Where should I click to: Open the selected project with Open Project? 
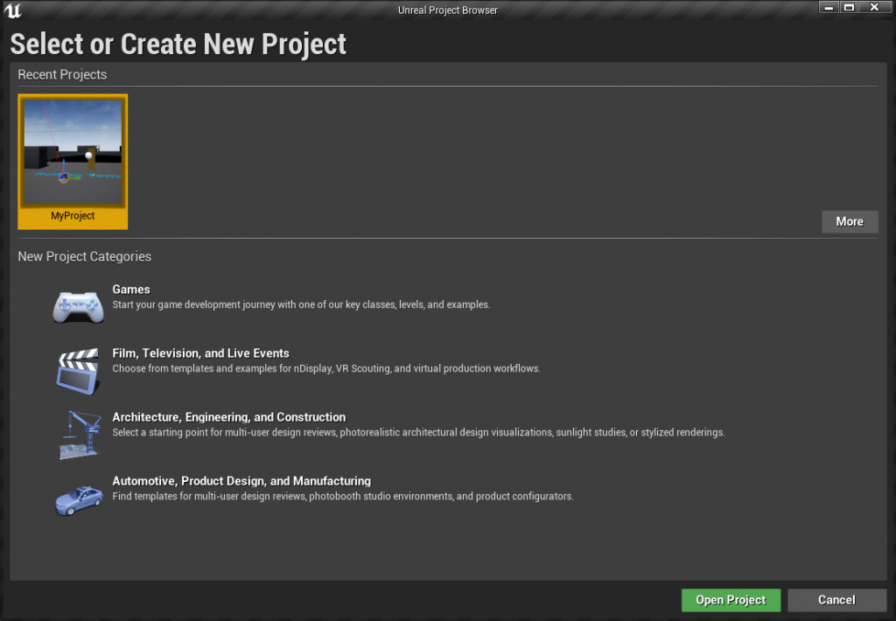(x=731, y=600)
